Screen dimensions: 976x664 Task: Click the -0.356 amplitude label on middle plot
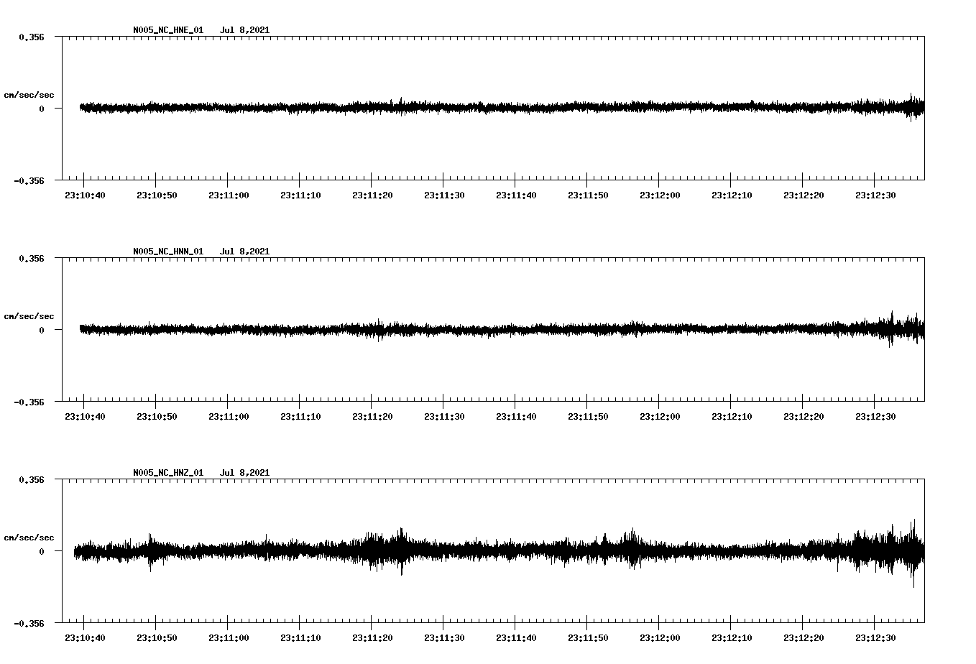(29, 402)
